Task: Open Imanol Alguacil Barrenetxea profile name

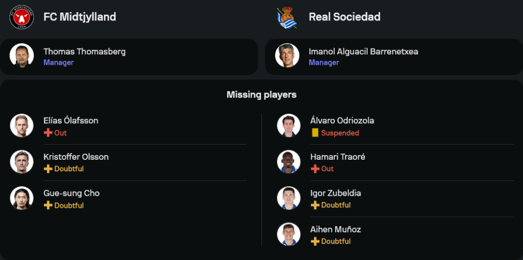Action: (363, 52)
